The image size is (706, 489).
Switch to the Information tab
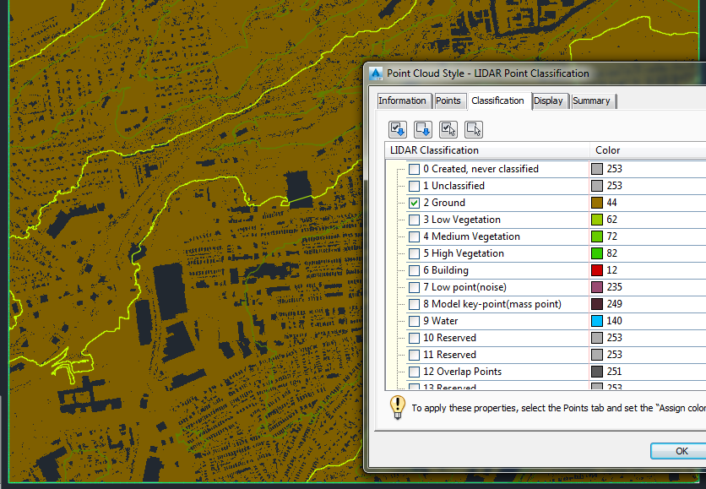404,101
